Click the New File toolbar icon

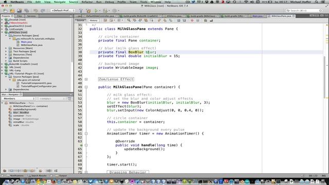coord(5,10)
